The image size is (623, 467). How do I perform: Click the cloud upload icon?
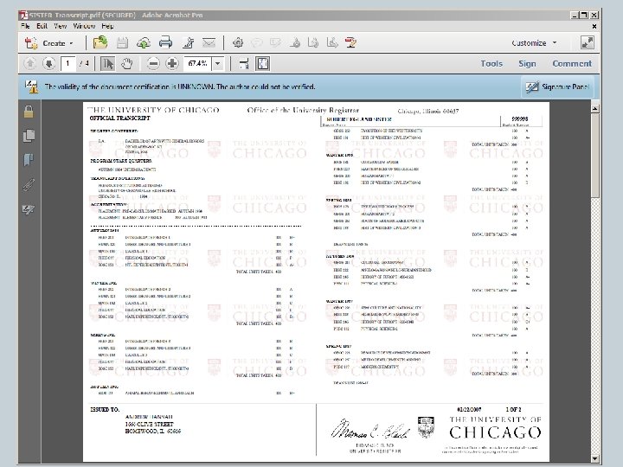(143, 42)
